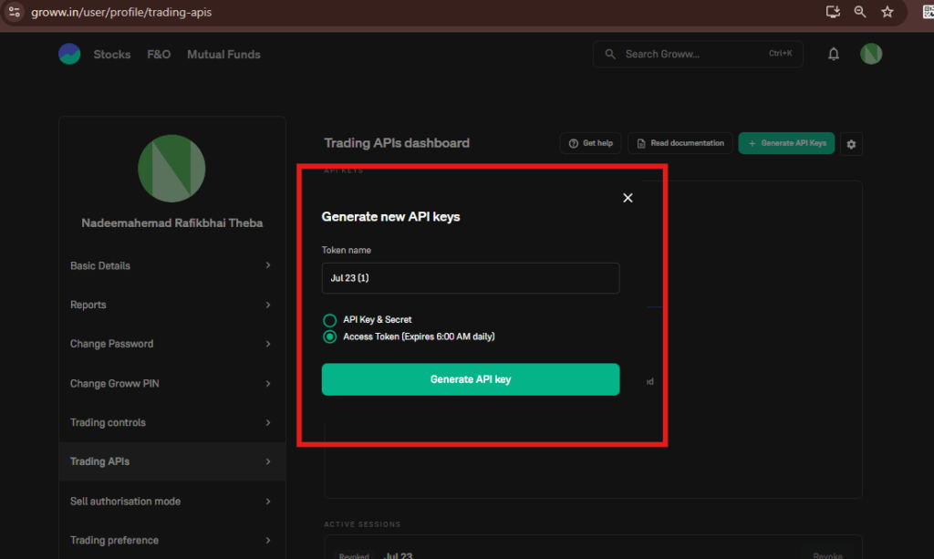Click the Trading APIs dashboard heading

point(397,143)
